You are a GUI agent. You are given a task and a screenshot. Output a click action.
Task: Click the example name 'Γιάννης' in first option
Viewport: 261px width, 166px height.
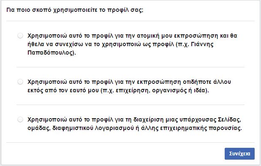pos(202,44)
